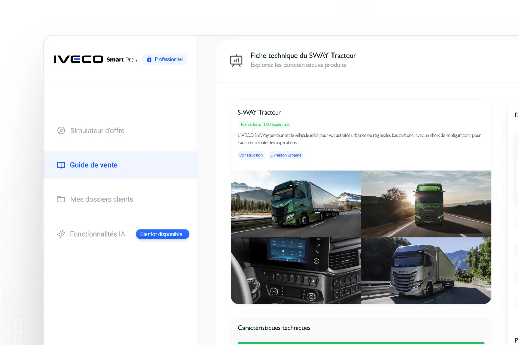Open Simulateur d'offre menu item

point(97,131)
